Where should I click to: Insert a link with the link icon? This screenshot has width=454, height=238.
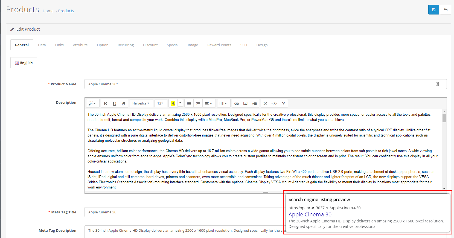click(x=237, y=103)
